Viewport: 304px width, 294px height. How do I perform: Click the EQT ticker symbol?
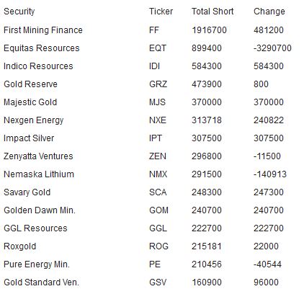click(x=158, y=48)
